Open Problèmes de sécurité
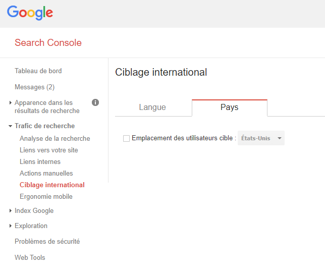 [47, 242]
